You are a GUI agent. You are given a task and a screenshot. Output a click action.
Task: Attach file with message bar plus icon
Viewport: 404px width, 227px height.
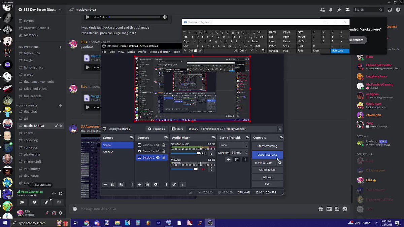(75, 209)
